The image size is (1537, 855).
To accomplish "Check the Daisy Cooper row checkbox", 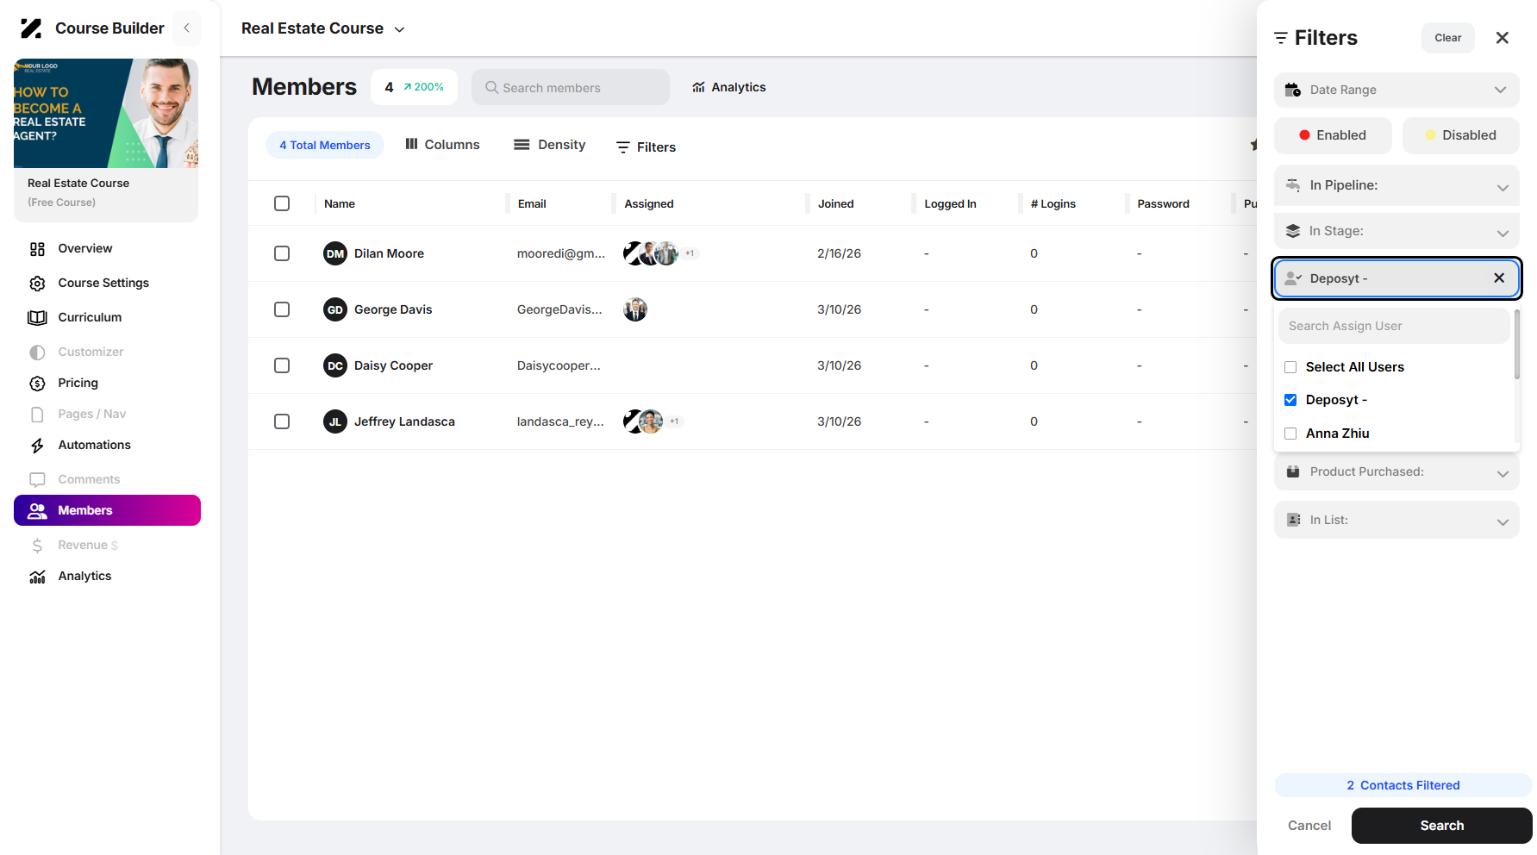I will pos(282,365).
